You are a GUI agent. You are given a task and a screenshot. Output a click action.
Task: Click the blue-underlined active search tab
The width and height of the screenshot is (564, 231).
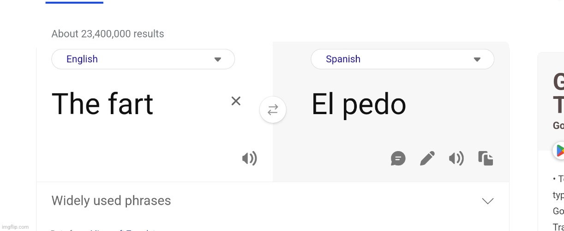pyautogui.click(x=74, y=2)
